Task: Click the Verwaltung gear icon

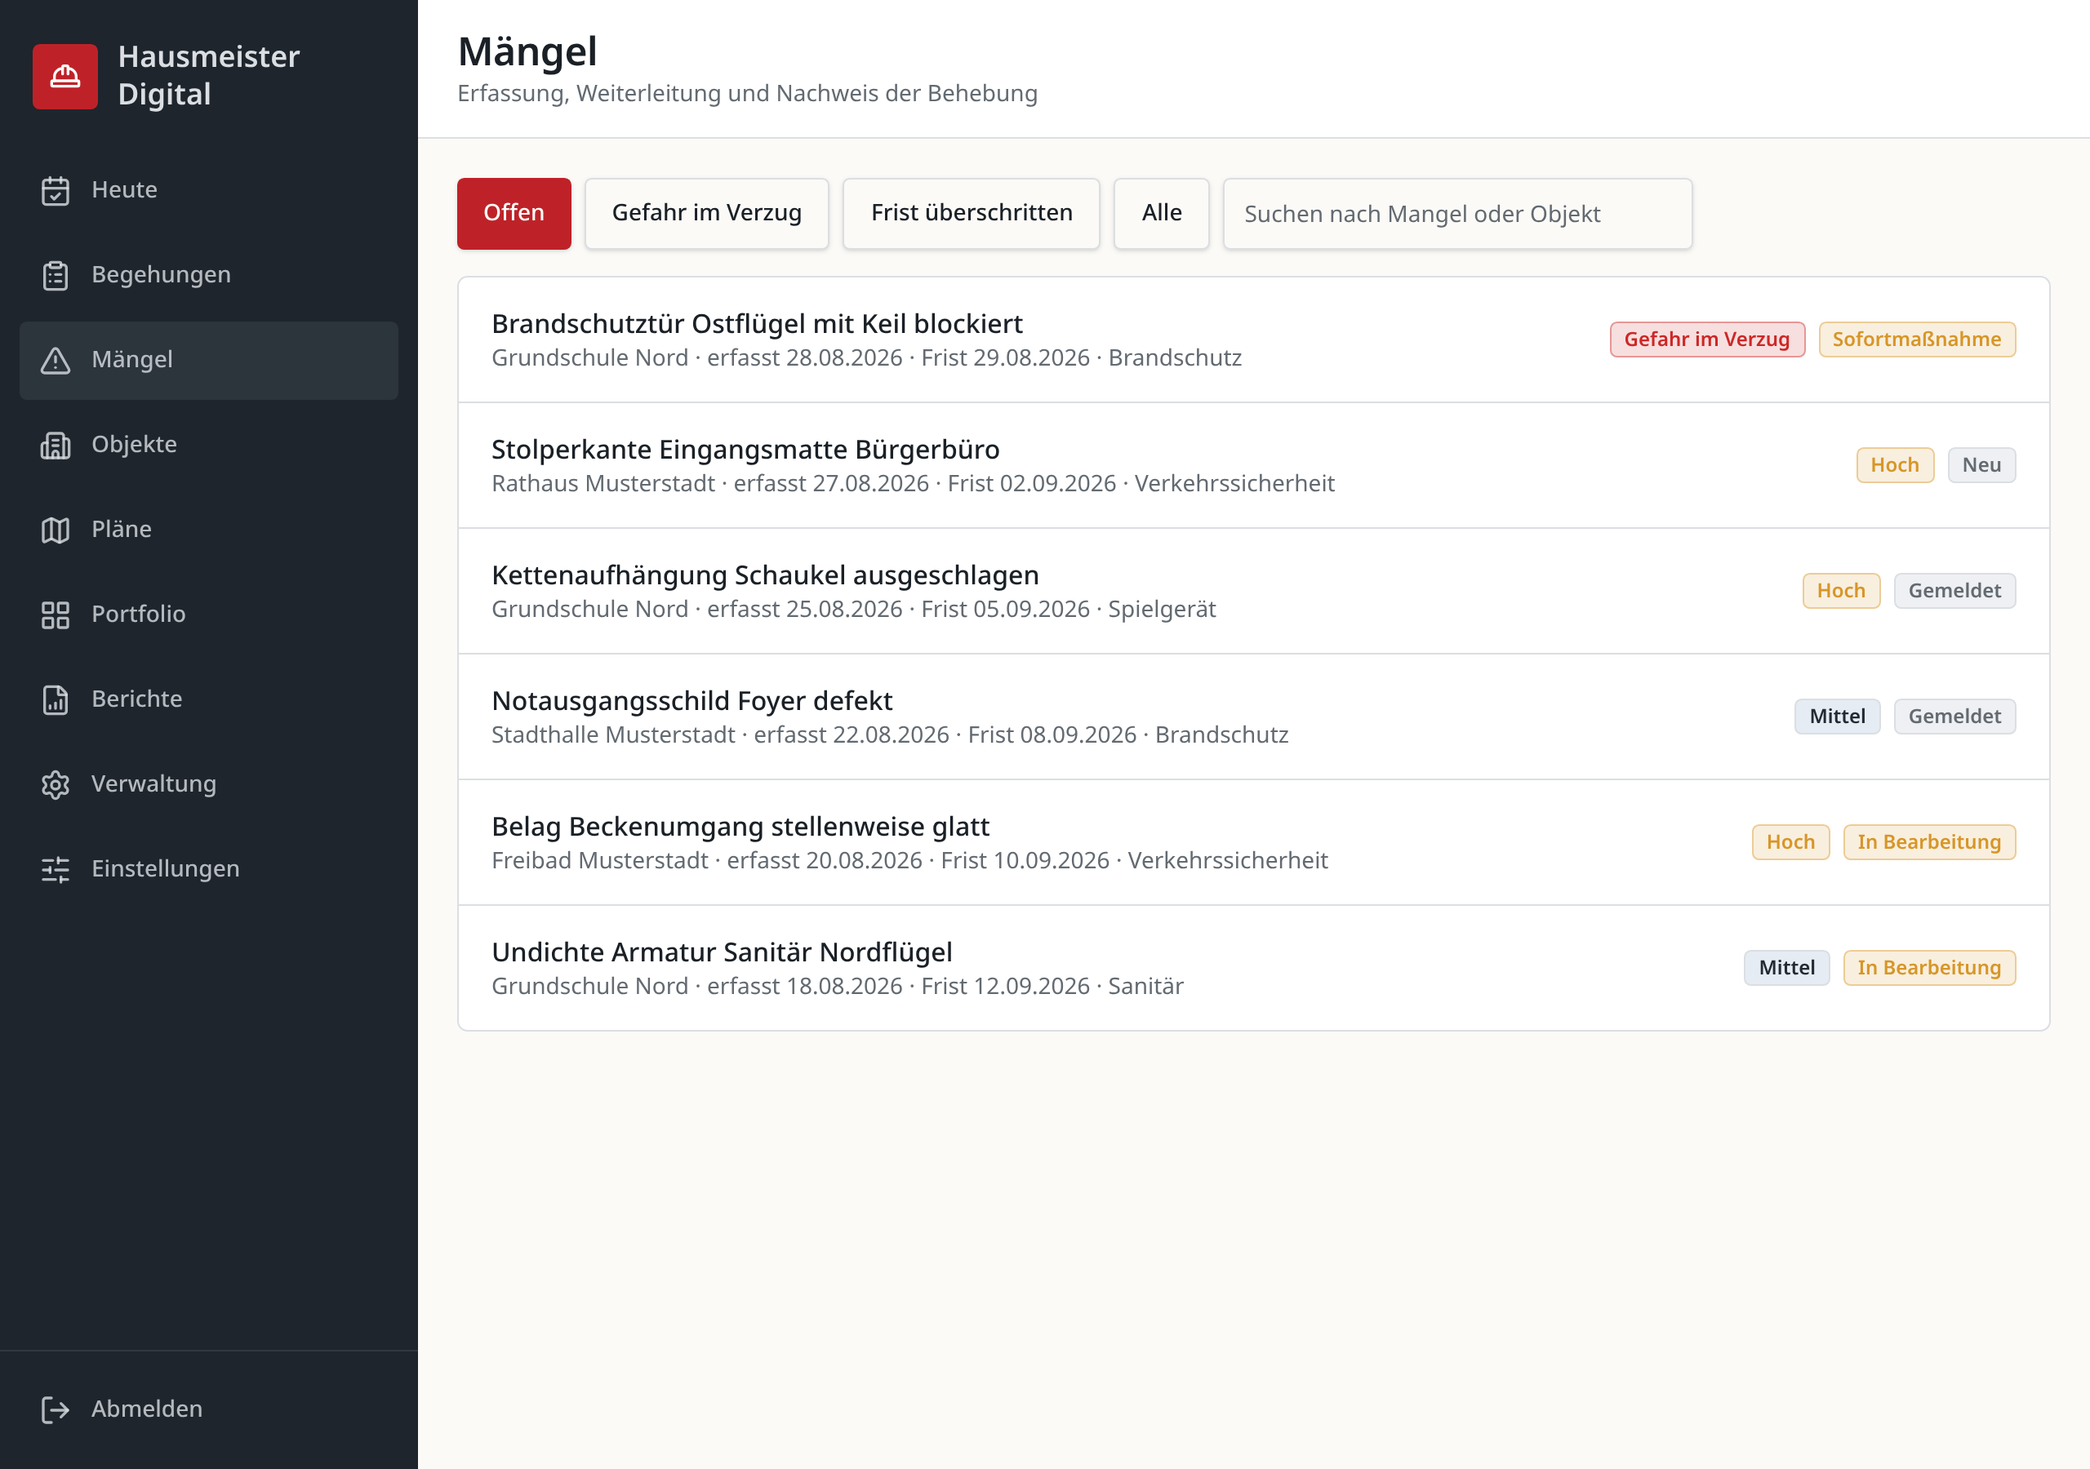Action: [56, 784]
